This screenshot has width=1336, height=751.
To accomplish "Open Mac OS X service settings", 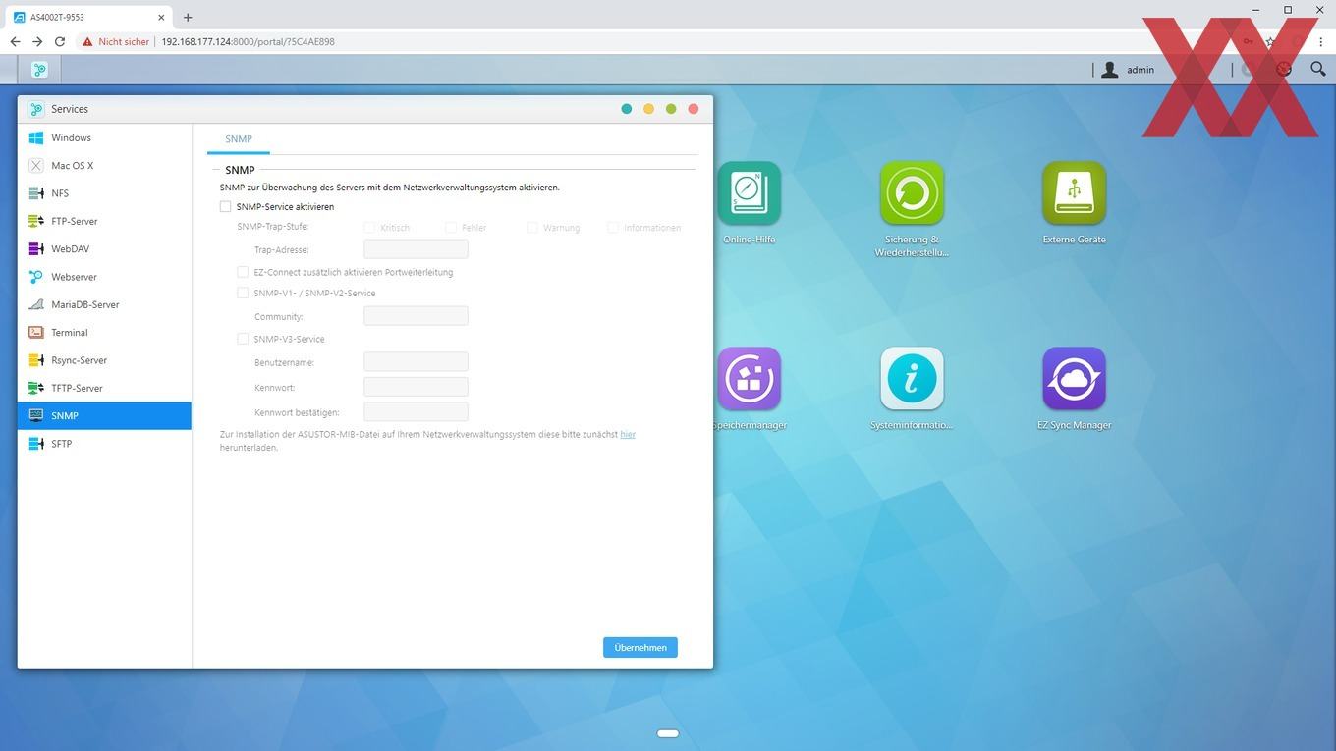I will pos(104,166).
